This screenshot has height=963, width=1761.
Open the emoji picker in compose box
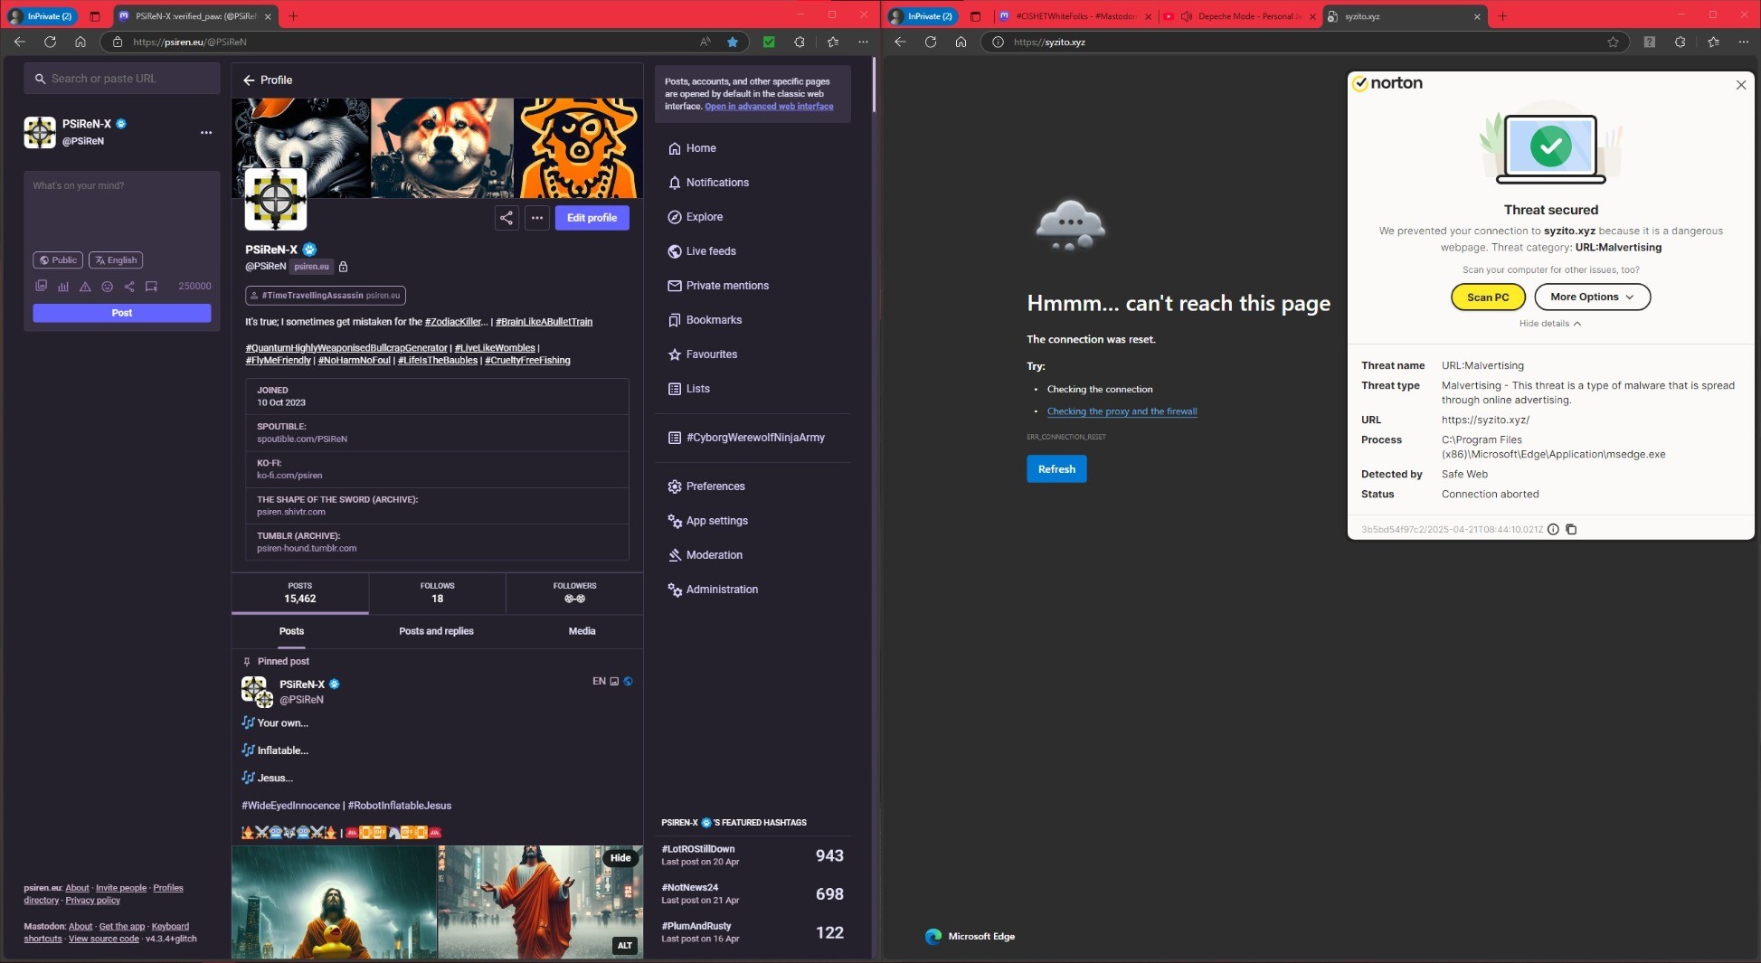pyautogui.click(x=107, y=286)
